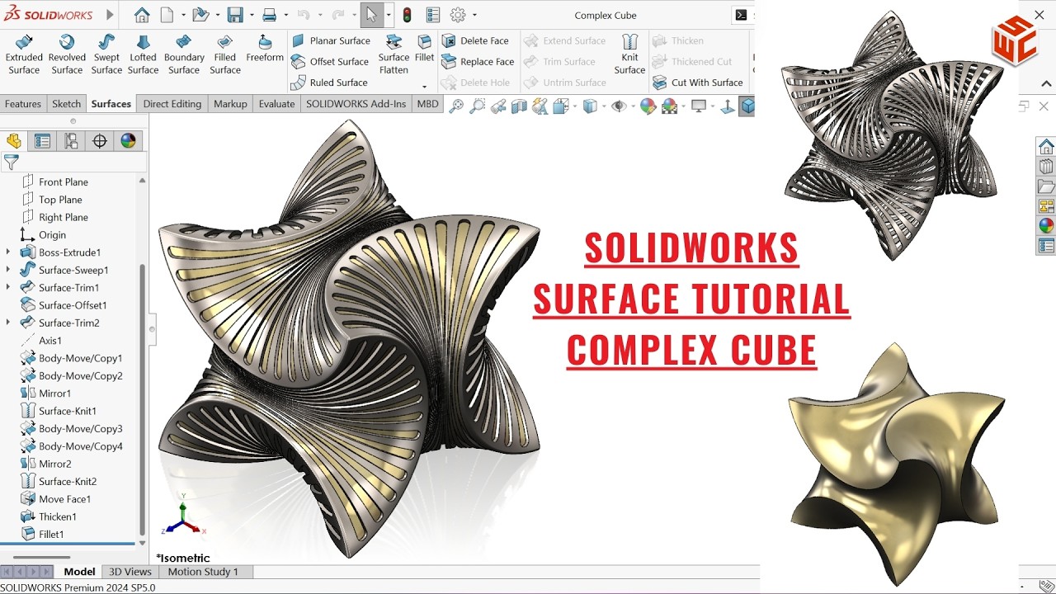Click the Previous View icon
1056x594 pixels.
[x=498, y=106]
